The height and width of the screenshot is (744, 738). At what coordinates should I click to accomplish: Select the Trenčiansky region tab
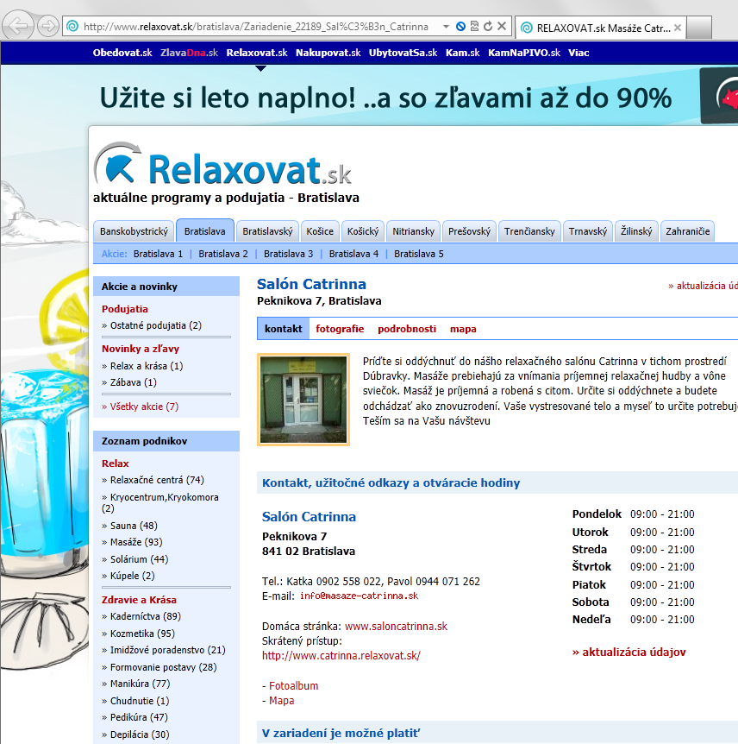(529, 231)
